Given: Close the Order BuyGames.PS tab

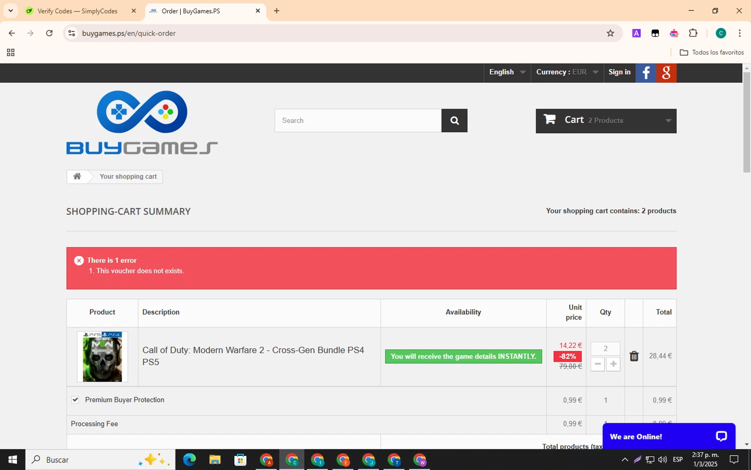Looking at the screenshot, I should (258, 11).
